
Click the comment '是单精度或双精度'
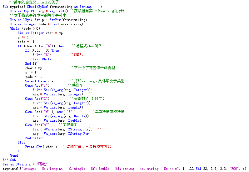tap(108, 112)
